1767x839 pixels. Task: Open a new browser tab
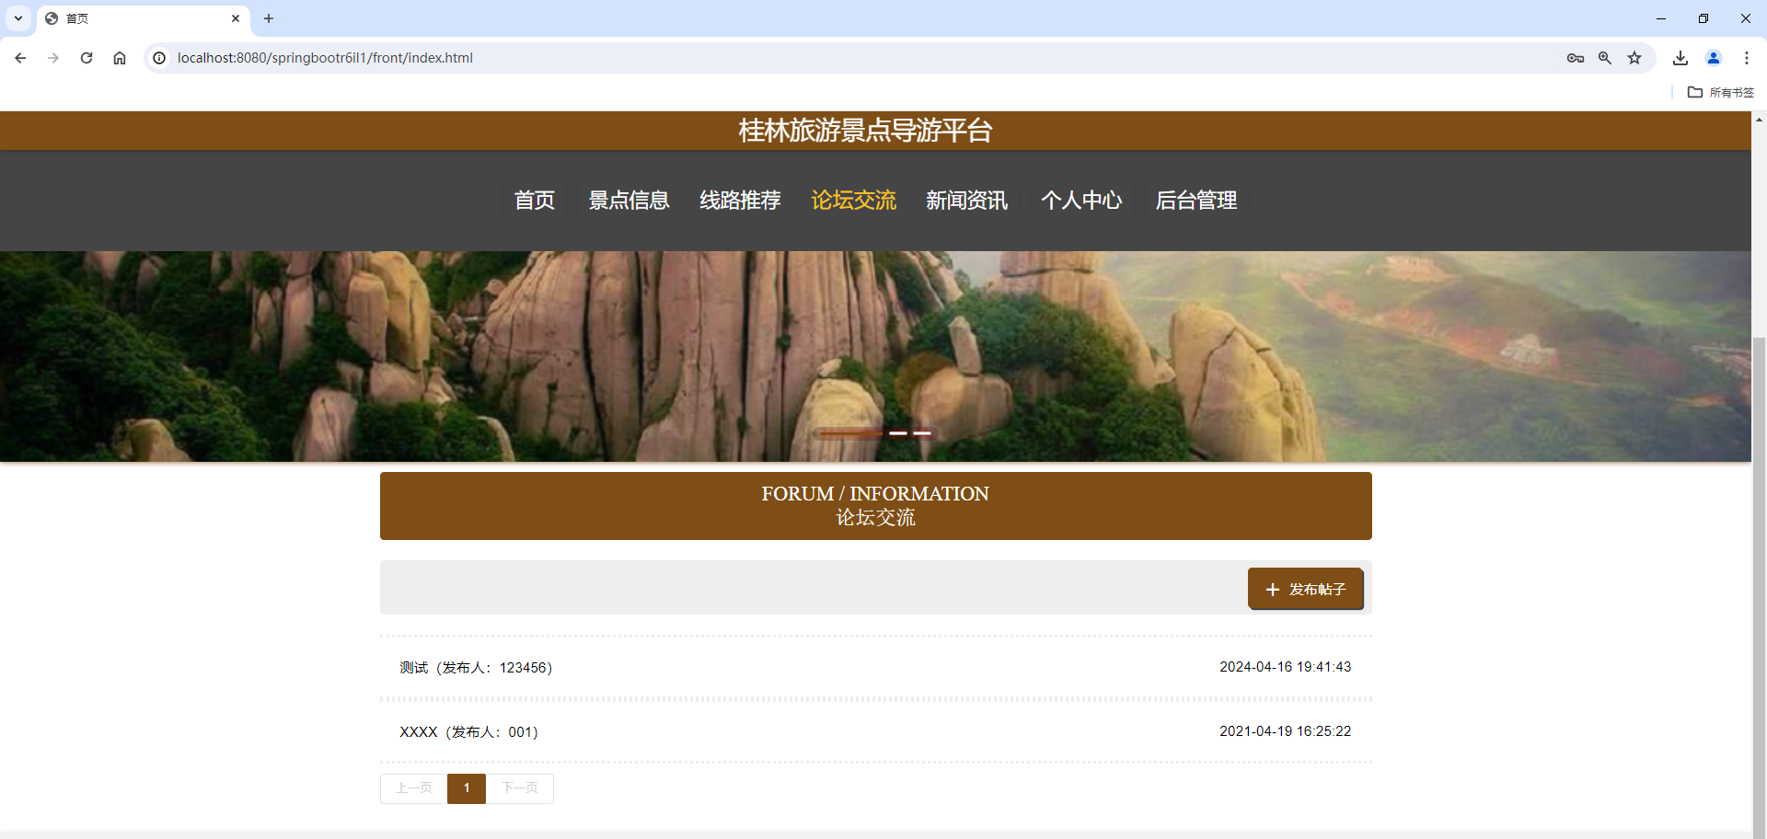point(268,18)
